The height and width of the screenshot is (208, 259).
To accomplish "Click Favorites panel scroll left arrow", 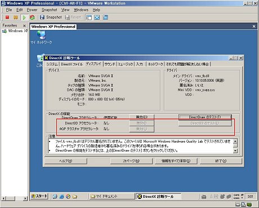I will point(4,198).
